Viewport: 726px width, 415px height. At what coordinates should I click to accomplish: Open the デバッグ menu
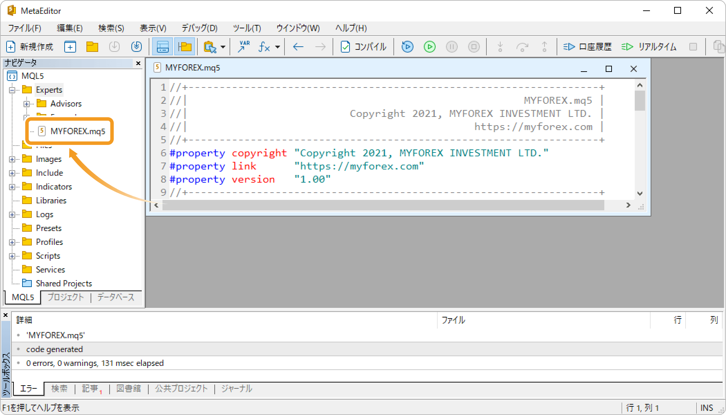pyautogui.click(x=199, y=28)
